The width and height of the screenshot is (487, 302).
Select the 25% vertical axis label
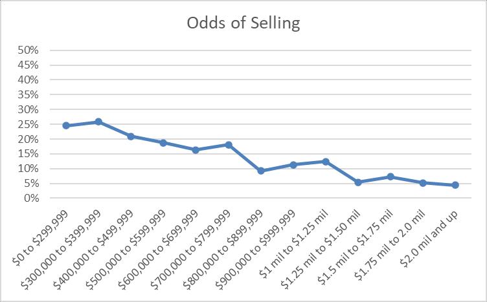click(x=30, y=124)
